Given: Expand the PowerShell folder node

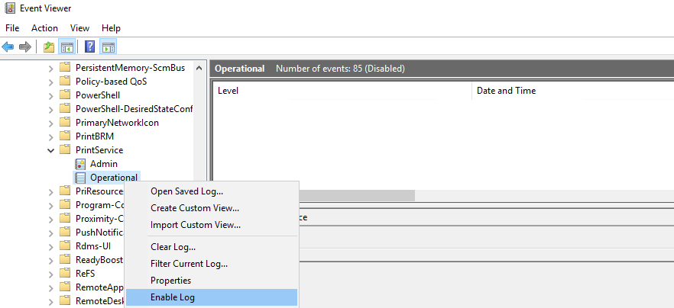Looking at the screenshot, I should coord(51,95).
